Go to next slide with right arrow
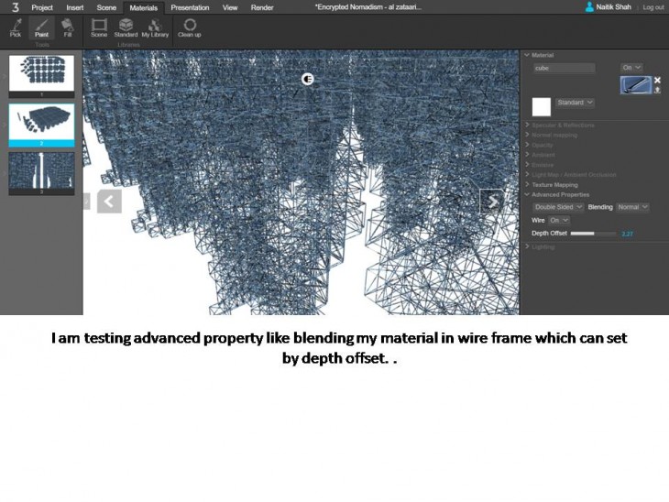669x502 pixels. click(492, 202)
